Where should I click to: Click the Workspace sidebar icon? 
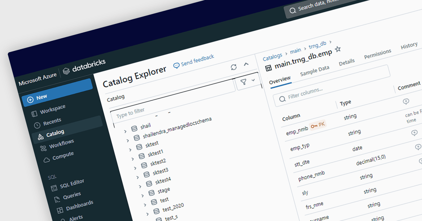tap(34, 114)
